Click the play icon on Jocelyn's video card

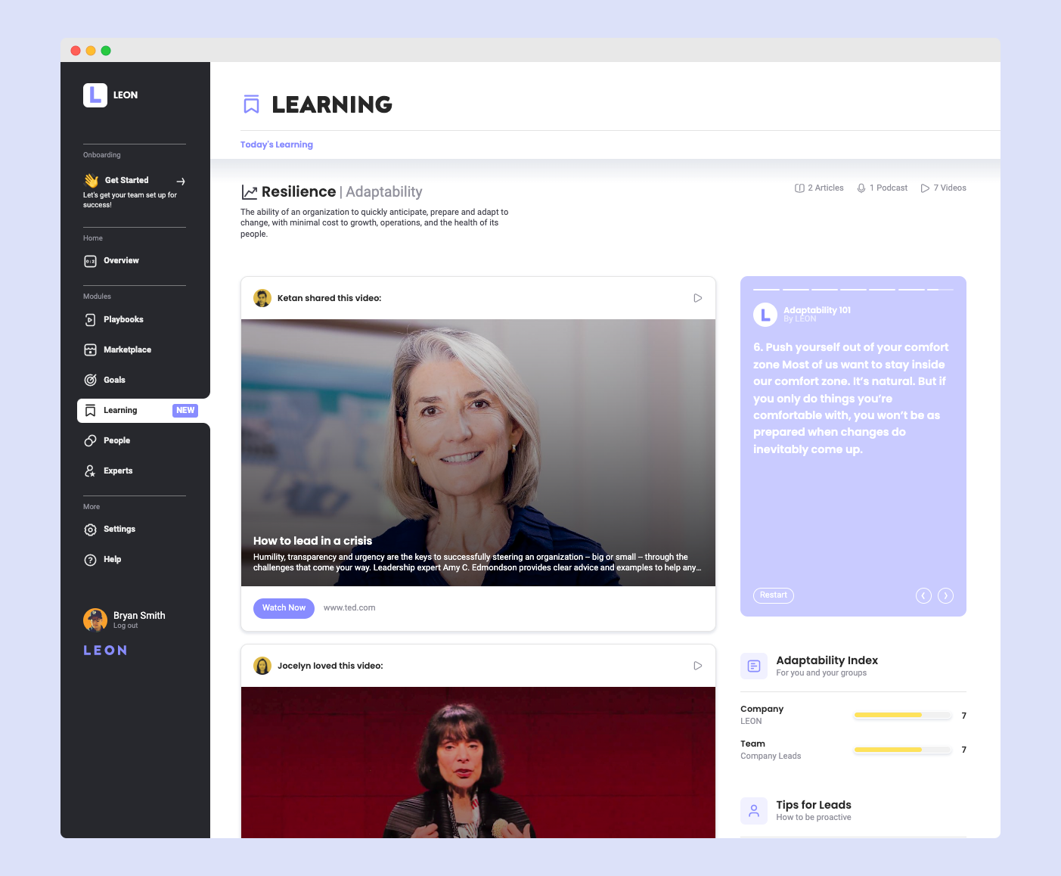[697, 666]
